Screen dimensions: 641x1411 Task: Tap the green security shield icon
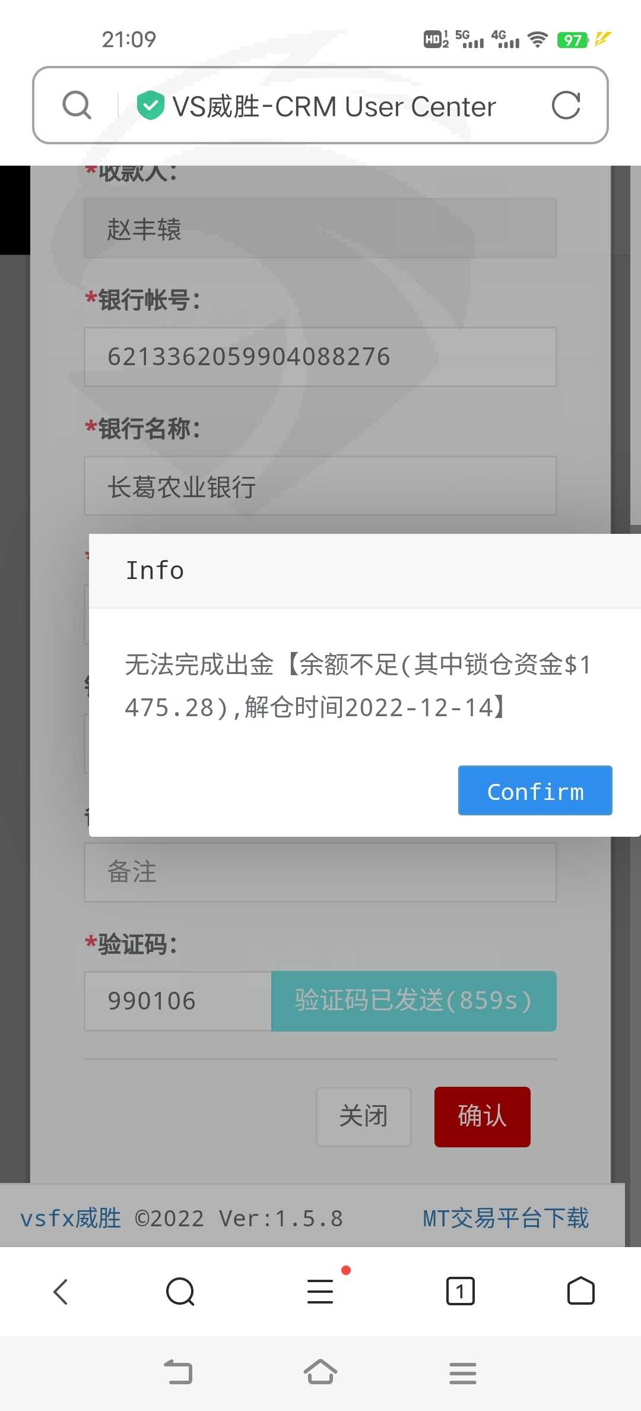pos(151,106)
